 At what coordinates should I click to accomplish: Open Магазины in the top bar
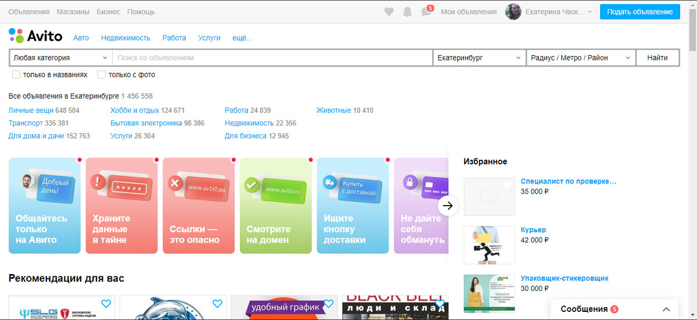73,12
